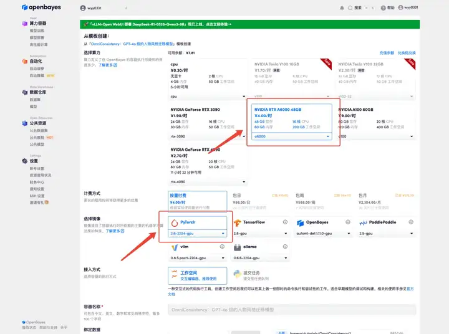This screenshot has width=449, height=334.
Task: Click the 自动化 orange icon in sidebar
Action: click(24, 61)
